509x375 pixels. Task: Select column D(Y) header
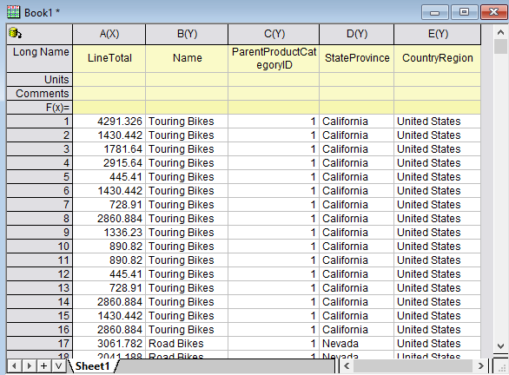click(x=357, y=34)
